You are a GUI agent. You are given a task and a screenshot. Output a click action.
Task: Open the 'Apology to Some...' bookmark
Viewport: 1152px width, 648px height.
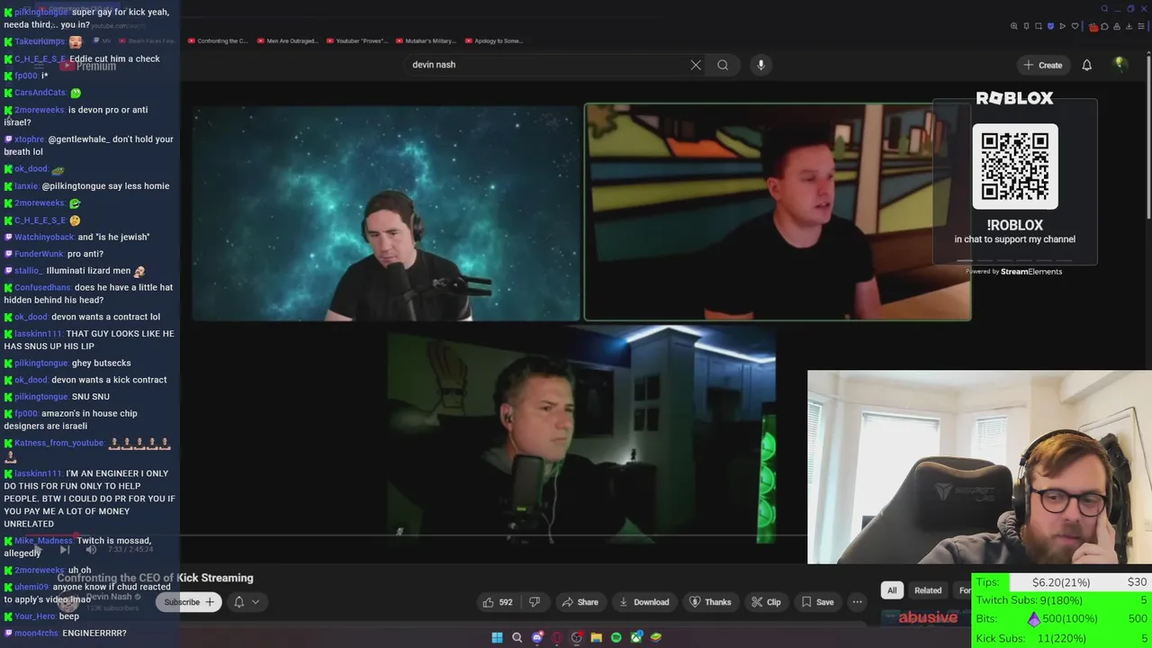click(x=493, y=40)
